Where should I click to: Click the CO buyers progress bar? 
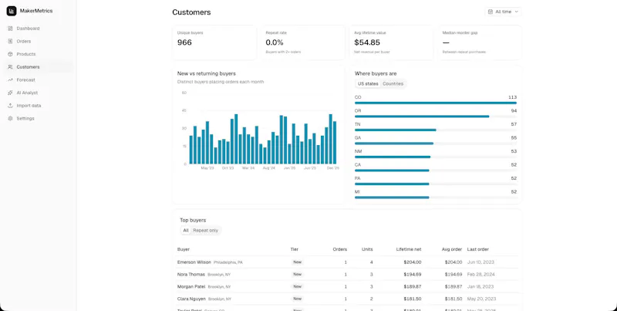pos(436,103)
